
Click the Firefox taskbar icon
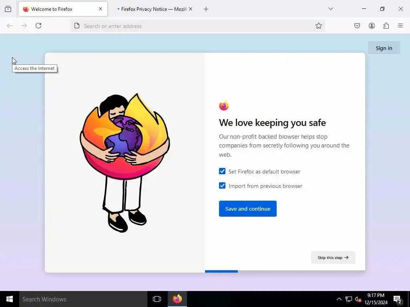[x=177, y=299]
